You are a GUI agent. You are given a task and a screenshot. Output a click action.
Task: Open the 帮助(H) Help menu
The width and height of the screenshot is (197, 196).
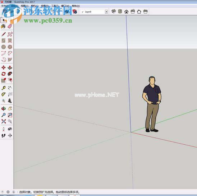[x=76, y=6]
